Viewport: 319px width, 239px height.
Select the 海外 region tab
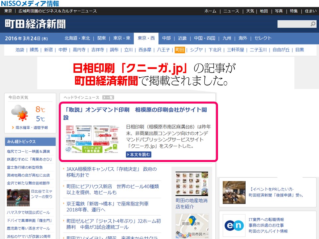coord(243,38)
